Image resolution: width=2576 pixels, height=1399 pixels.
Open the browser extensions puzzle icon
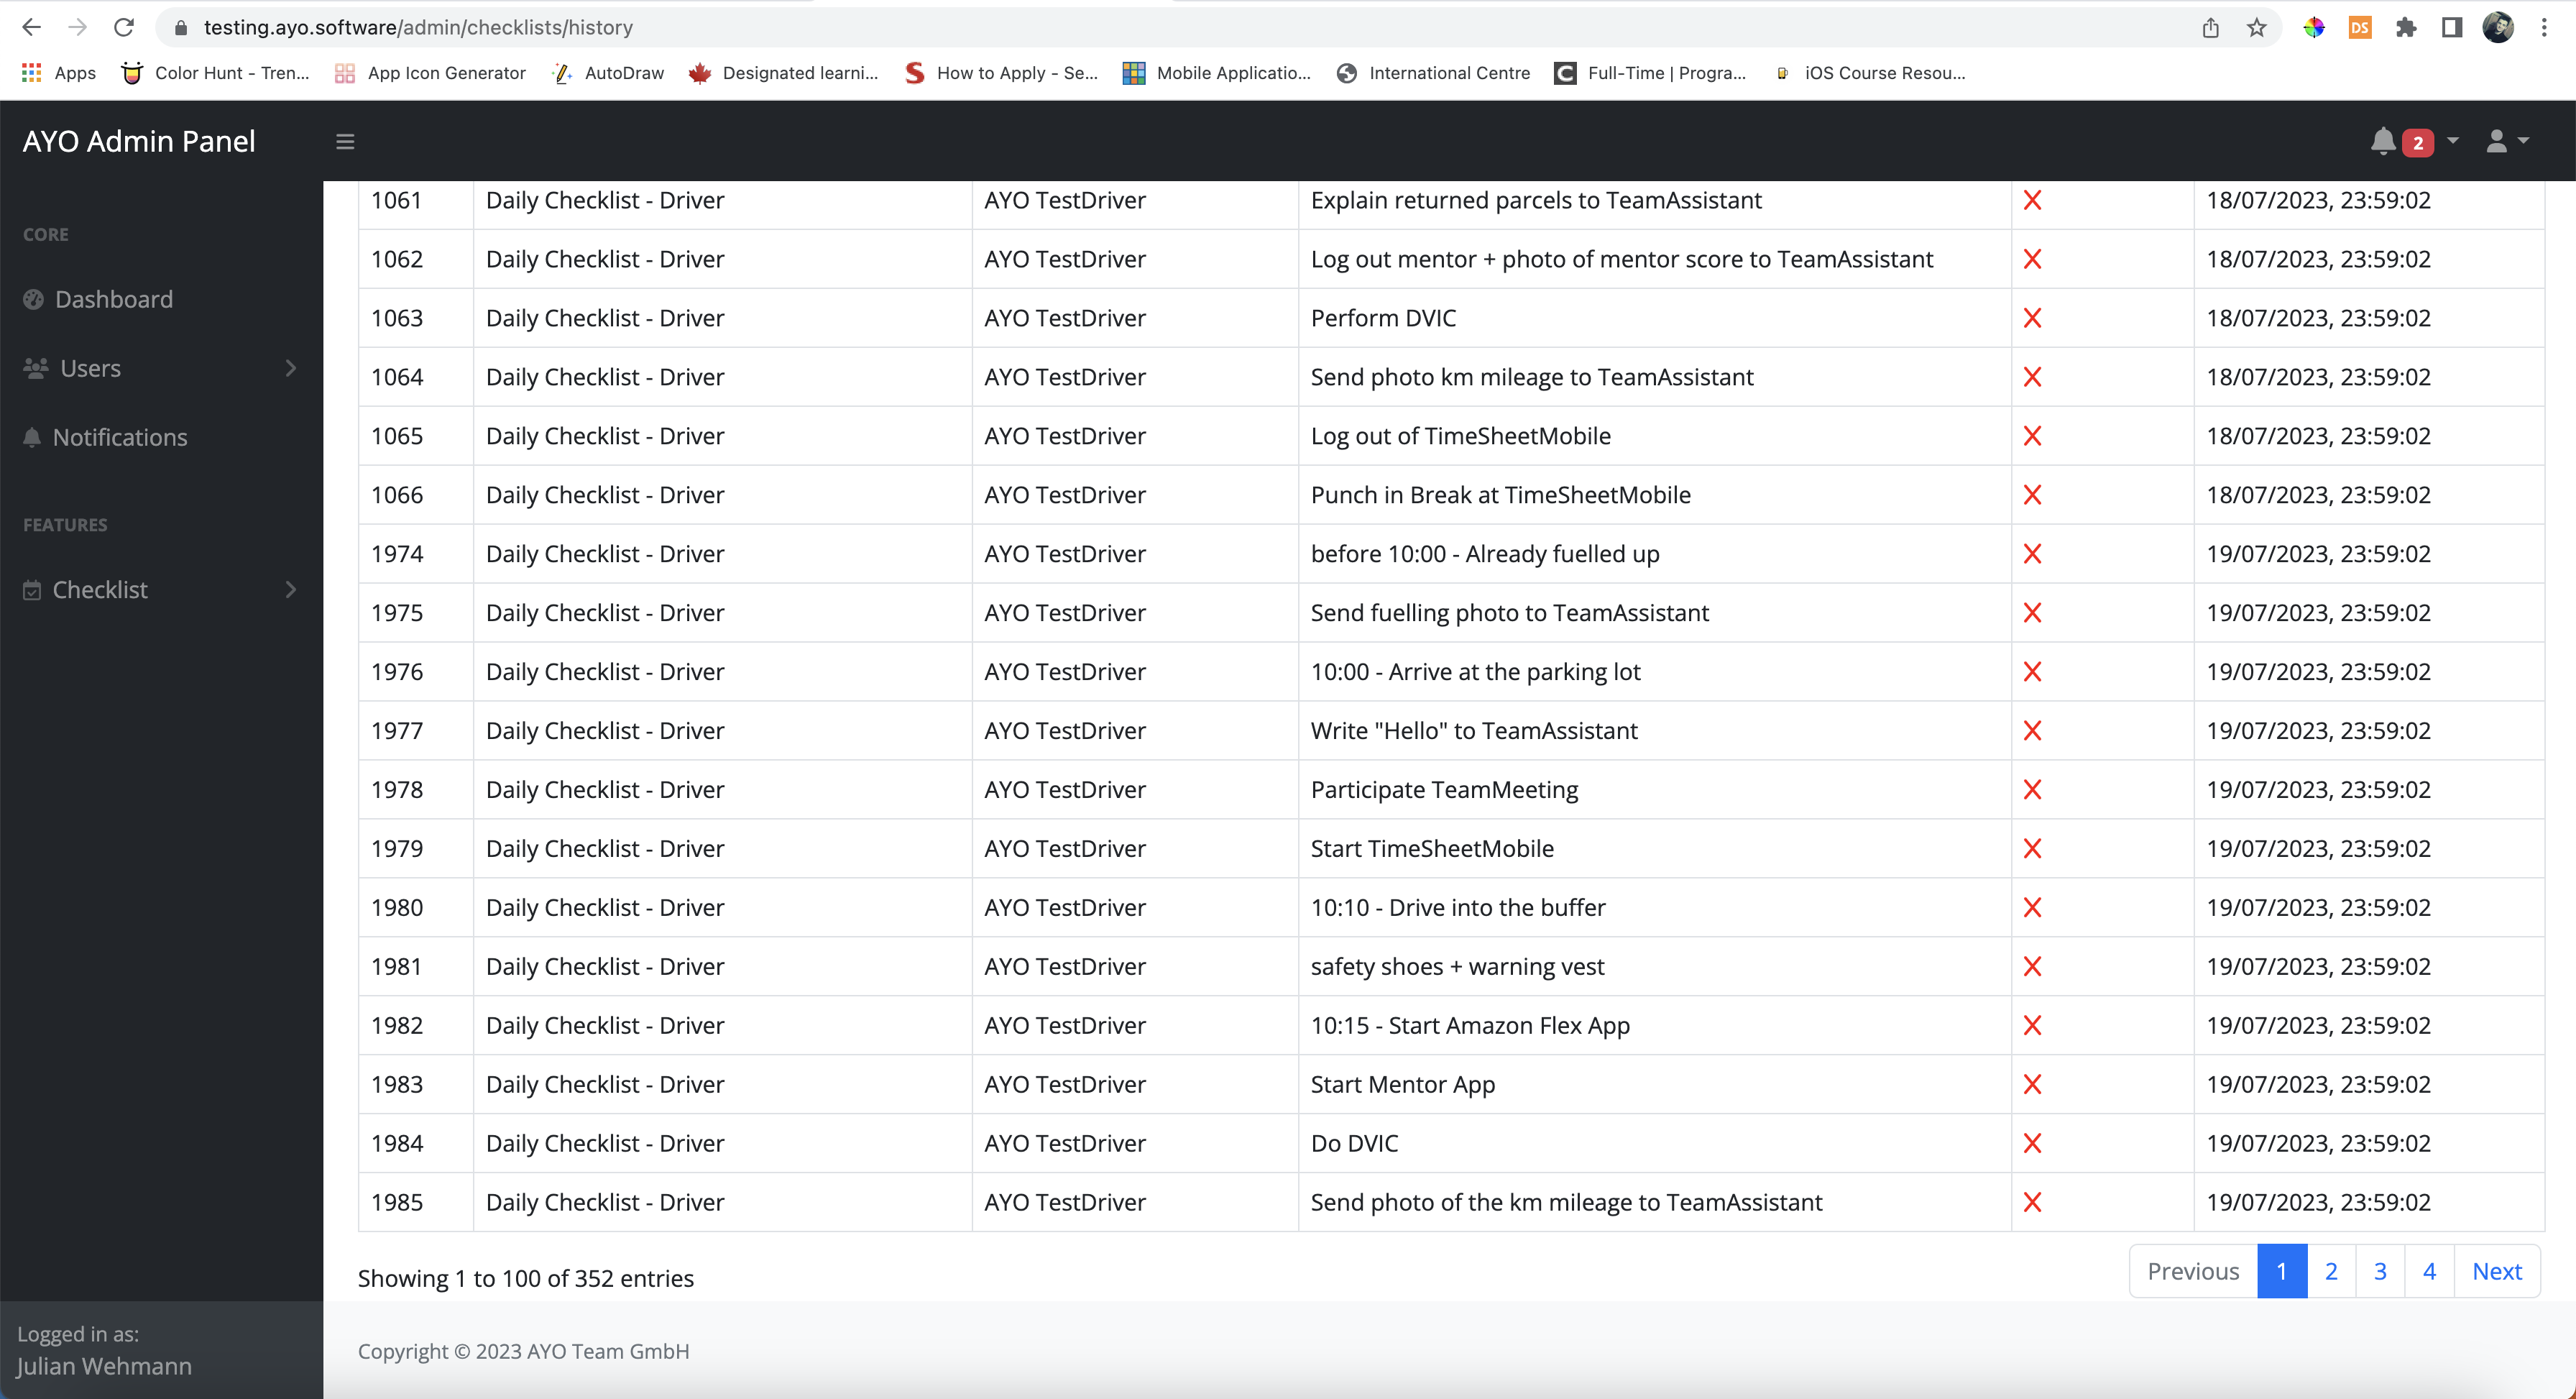2406,27
